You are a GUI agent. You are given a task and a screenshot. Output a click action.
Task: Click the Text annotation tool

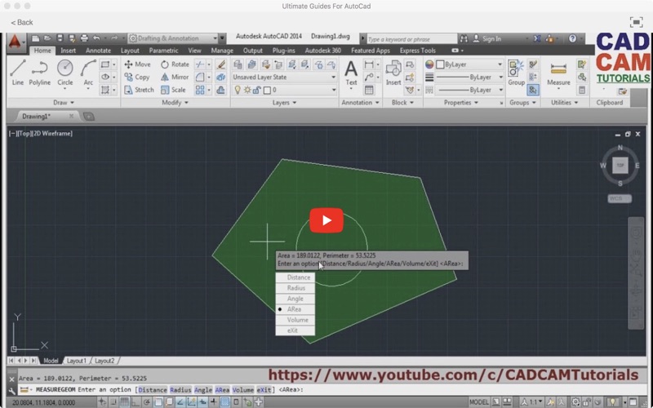[351, 73]
